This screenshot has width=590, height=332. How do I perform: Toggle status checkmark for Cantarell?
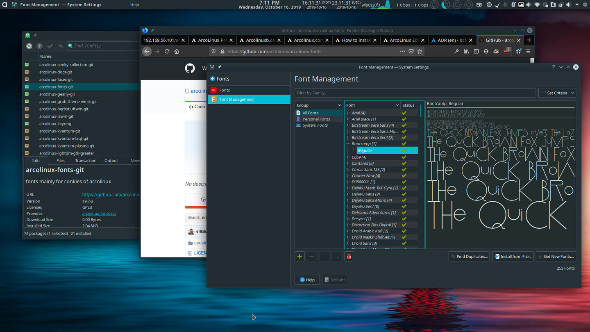click(x=404, y=163)
